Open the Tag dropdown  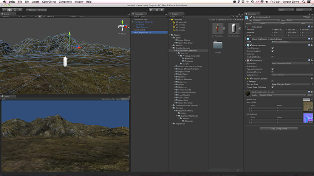coord(266,20)
